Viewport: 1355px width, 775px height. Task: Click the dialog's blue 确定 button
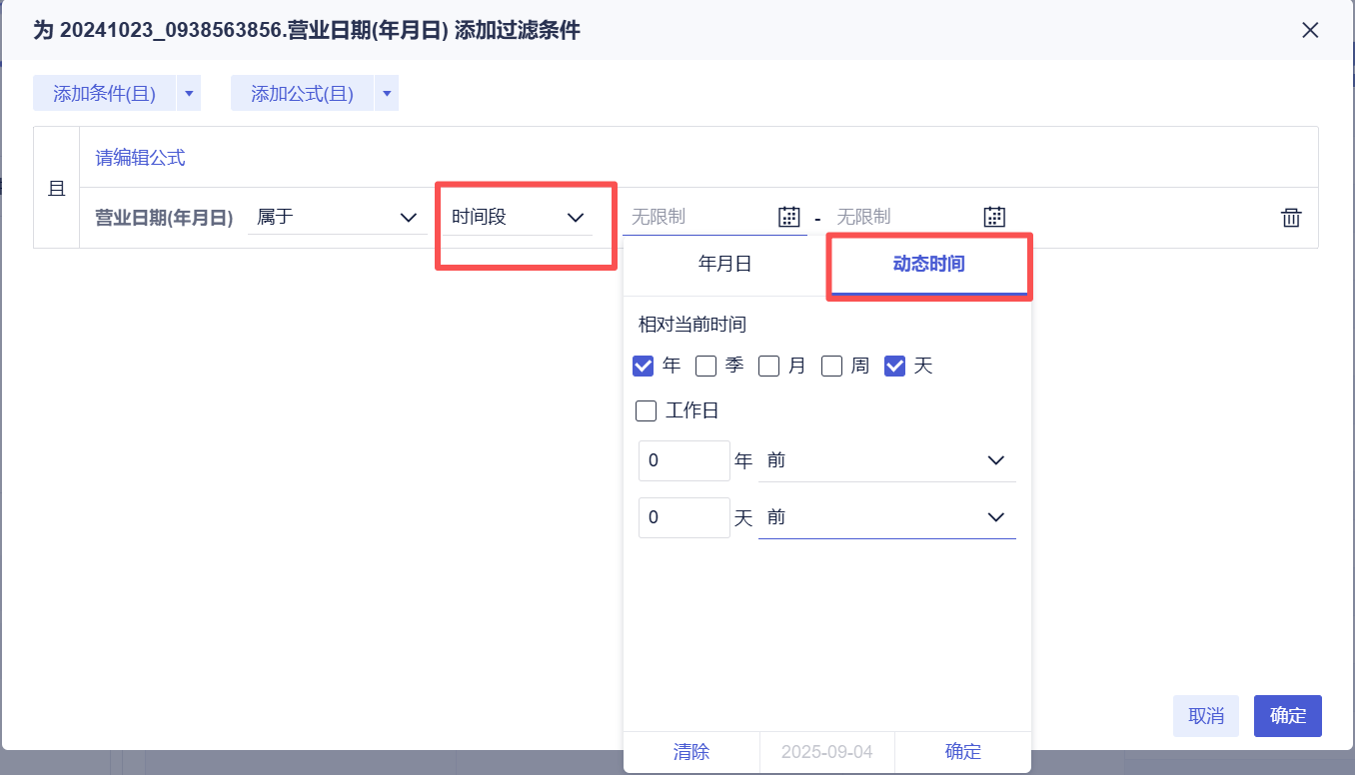point(1288,716)
